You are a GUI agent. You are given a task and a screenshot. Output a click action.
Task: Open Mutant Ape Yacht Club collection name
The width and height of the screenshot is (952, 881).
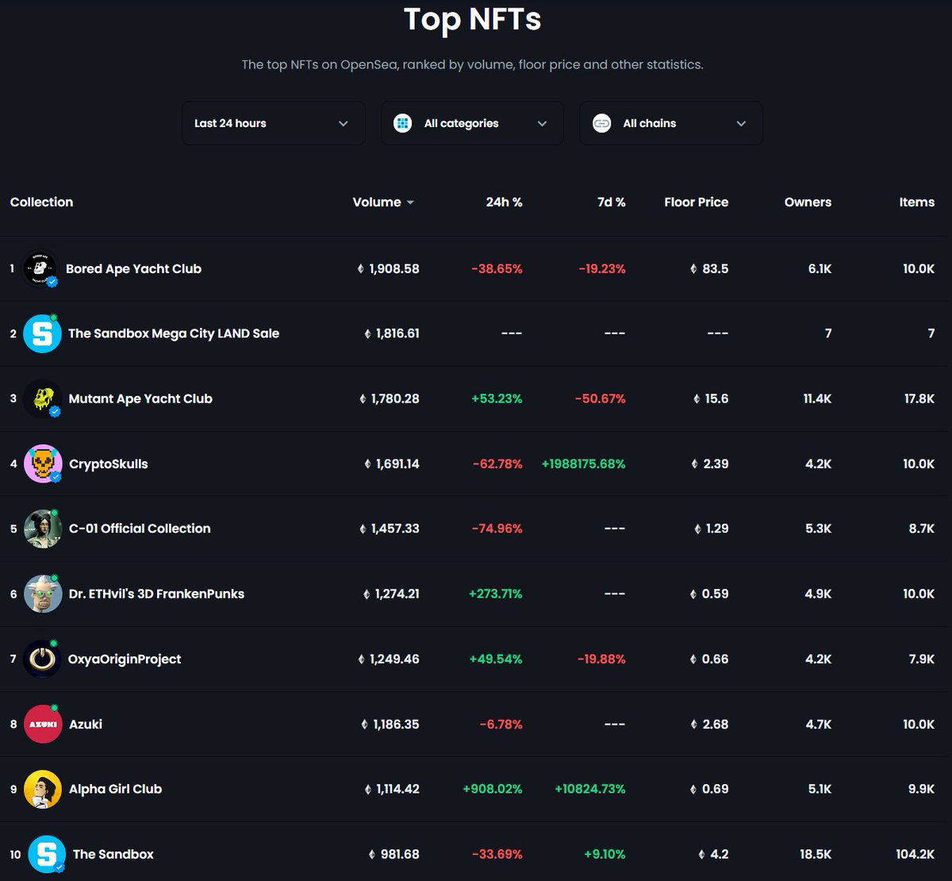click(x=140, y=399)
